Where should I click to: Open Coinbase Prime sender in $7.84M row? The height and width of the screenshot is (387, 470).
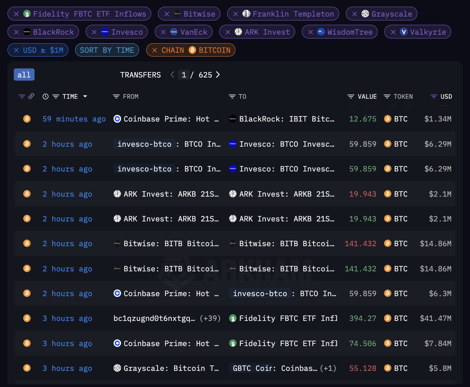pos(171,343)
